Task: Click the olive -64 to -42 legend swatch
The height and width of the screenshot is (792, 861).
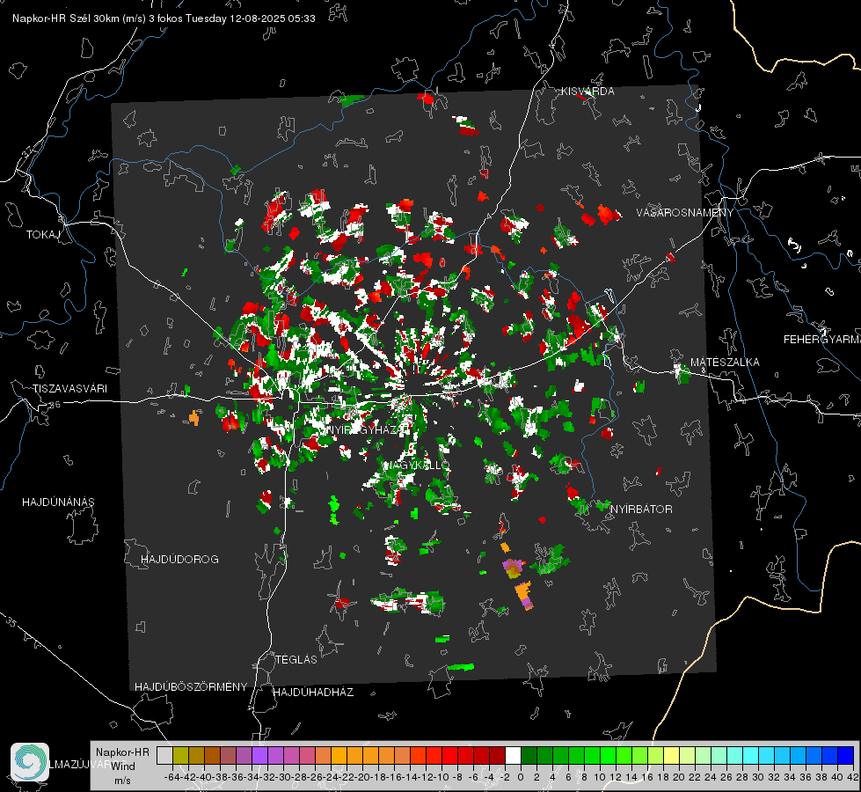Action: [180, 755]
